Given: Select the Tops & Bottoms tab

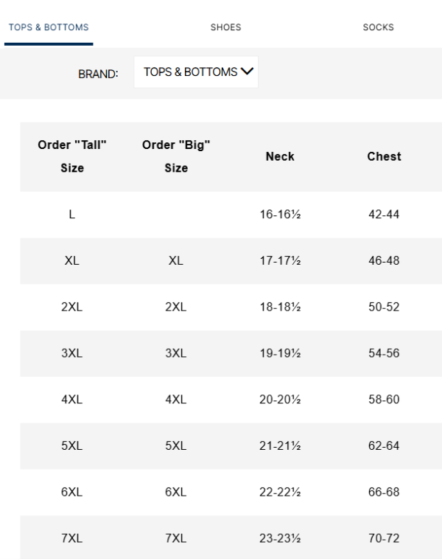Looking at the screenshot, I should tap(49, 28).
